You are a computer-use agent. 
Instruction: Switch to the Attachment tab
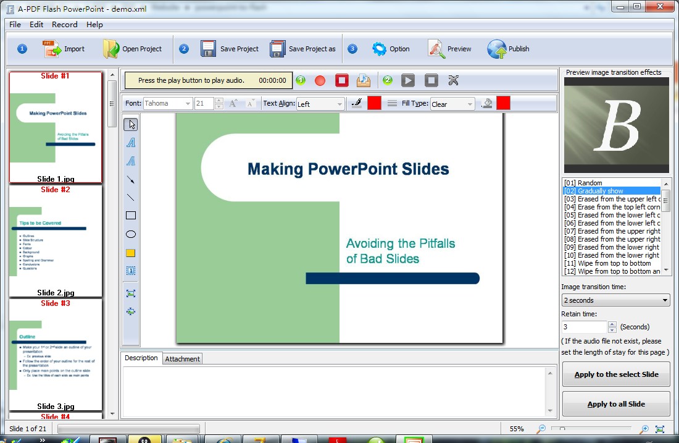point(182,359)
